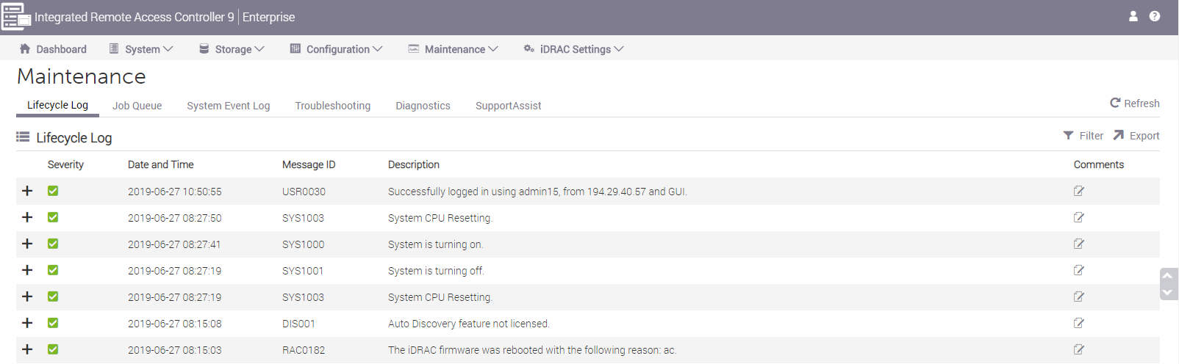Expand the USR0030 log entry row
The image size is (1179, 364).
click(x=27, y=191)
